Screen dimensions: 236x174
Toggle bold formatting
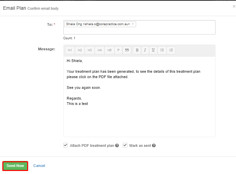pos(137,50)
